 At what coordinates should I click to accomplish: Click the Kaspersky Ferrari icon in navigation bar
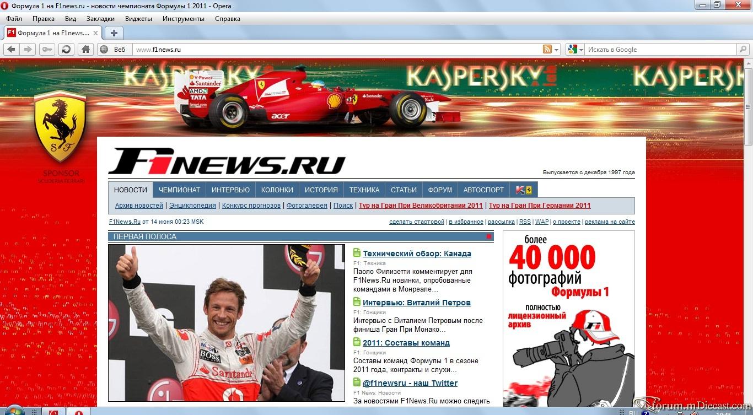click(524, 190)
